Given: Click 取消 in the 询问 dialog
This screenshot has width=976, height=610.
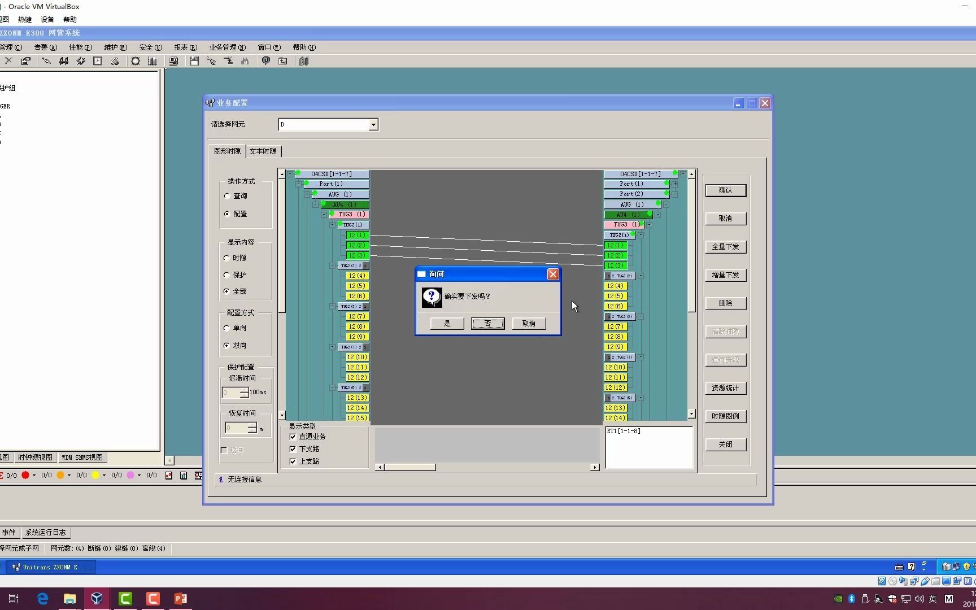Looking at the screenshot, I should click(x=529, y=324).
